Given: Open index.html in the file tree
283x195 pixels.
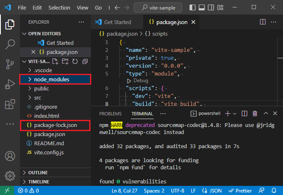Looking at the screenshot, I should [55, 116].
